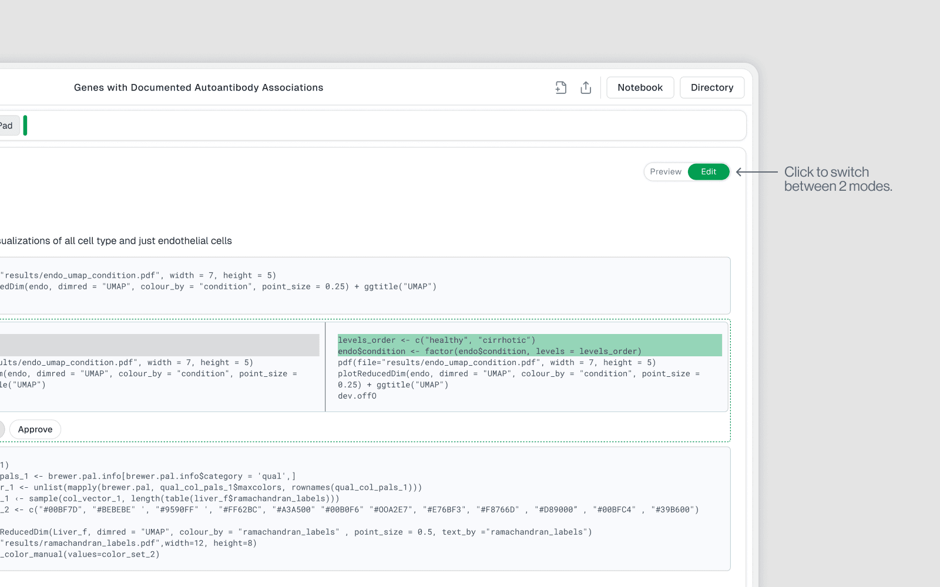
Task: Switch to Preview mode
Action: coord(666,172)
